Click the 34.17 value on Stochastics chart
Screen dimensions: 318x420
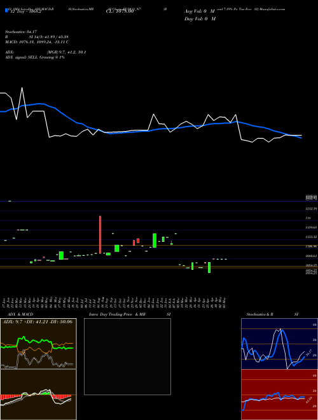click(x=308, y=353)
